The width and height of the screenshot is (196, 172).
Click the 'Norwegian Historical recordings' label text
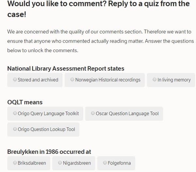pyautogui.click(x=108, y=79)
